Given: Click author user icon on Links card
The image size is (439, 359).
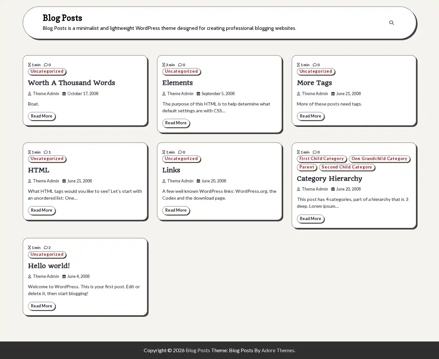Looking at the screenshot, I should [164, 181].
